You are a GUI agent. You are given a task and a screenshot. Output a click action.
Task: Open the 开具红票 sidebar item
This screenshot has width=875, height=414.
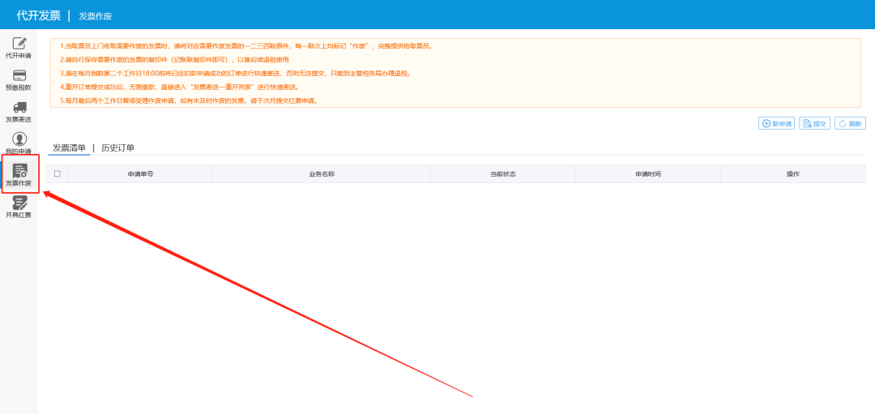(x=19, y=207)
